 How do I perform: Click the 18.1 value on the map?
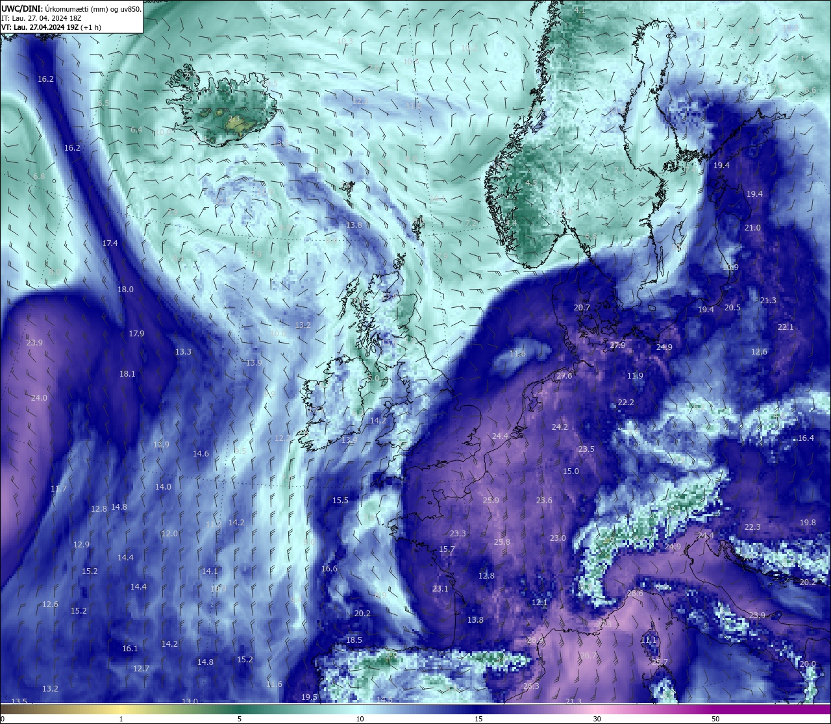coord(127,374)
